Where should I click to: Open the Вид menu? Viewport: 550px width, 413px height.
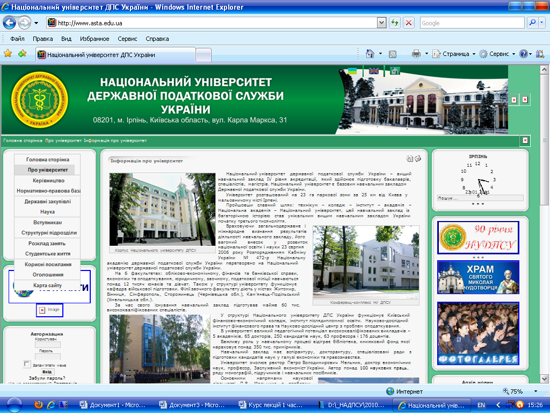66,39
